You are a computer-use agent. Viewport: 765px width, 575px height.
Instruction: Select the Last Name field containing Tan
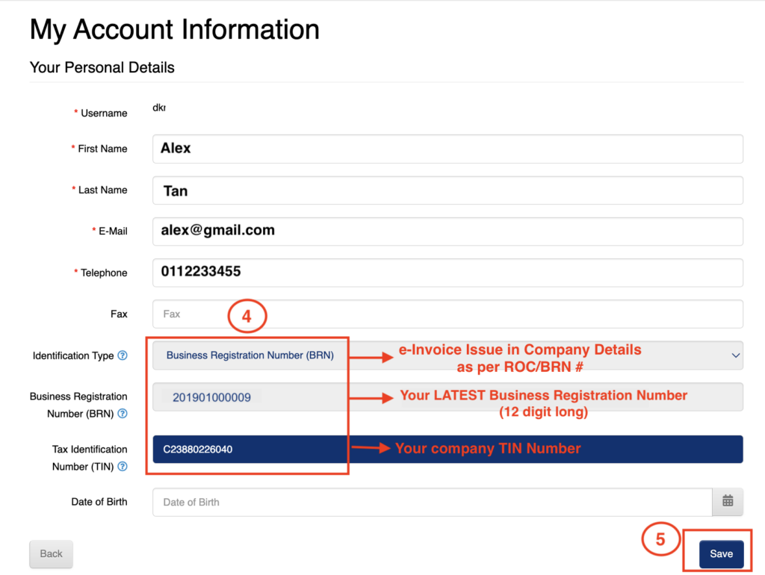[x=447, y=190]
